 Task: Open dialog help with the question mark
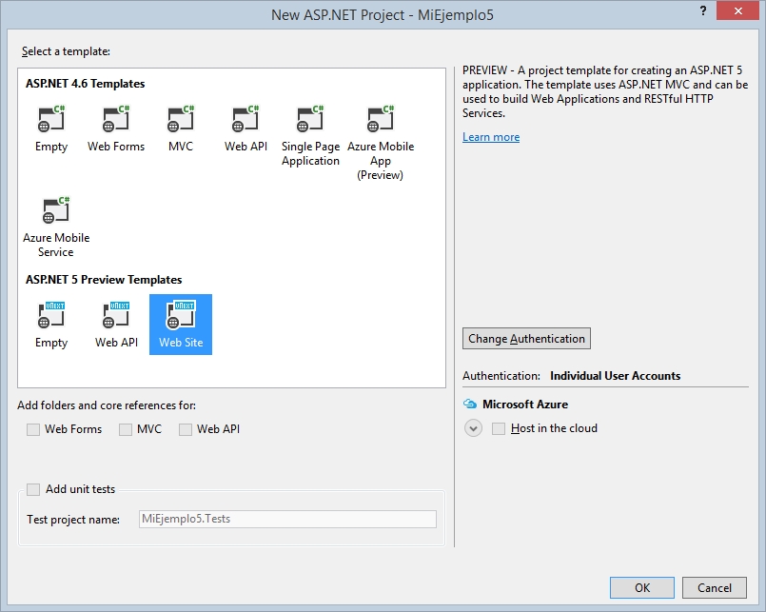703,10
